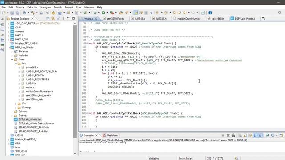This screenshot has height=160, width=285.
Task: Select stm32f4xx_it.h in the tree
Action: point(34,100)
